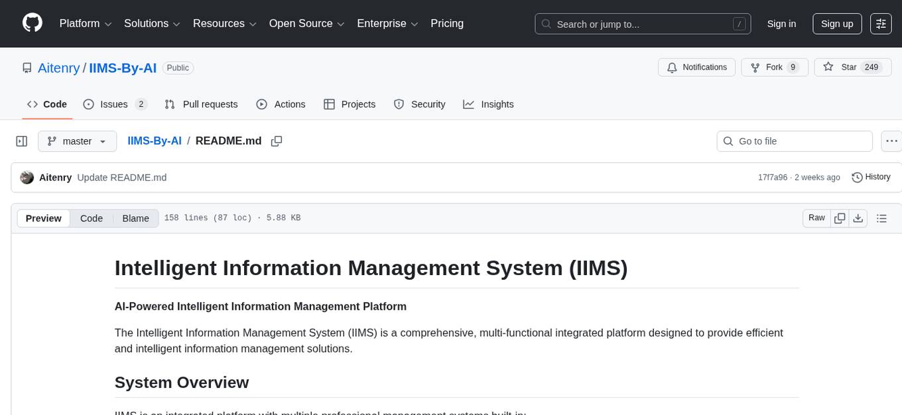902x415 pixels.
Task: Click the Go to file search field
Action: 794,141
